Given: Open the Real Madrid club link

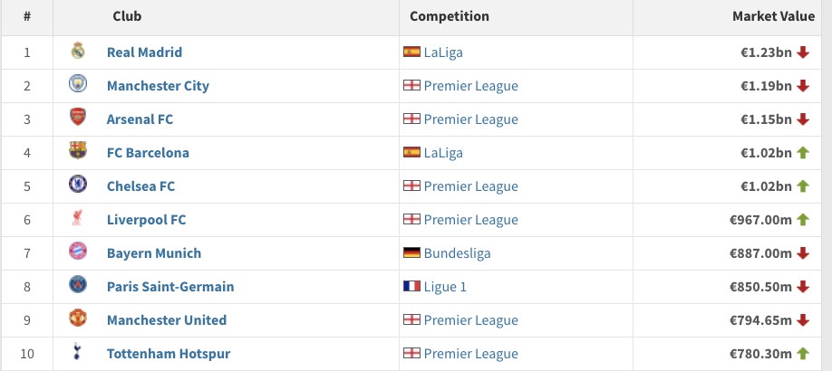Looking at the screenshot, I should [144, 52].
